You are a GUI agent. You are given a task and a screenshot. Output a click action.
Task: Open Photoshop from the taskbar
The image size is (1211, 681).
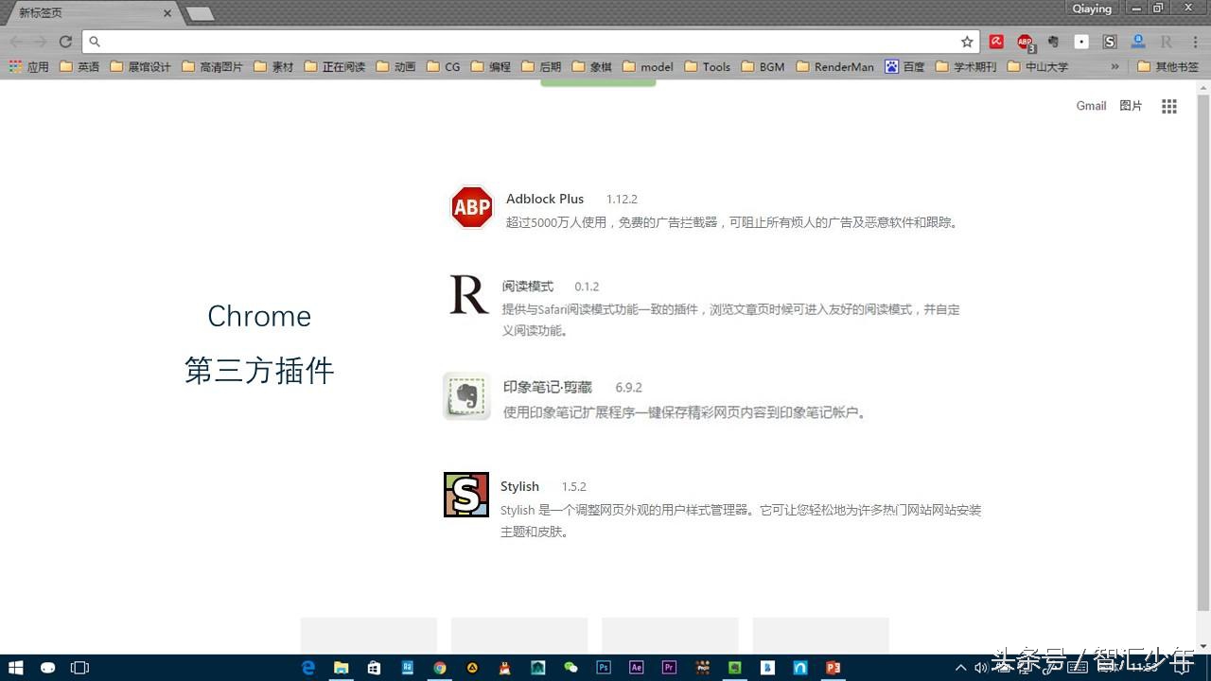click(x=603, y=667)
